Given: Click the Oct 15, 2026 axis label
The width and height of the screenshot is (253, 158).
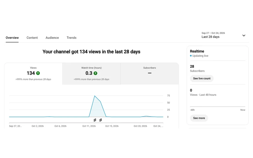Looking at the screenshot, I should pos(112,126).
